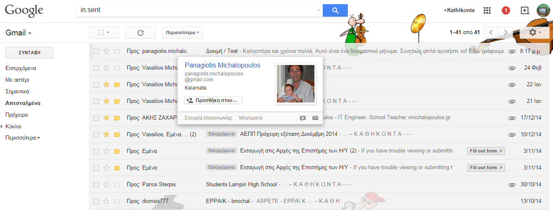
Task: Click the attachment paperclip on 24 Φεβ email
Action: coord(512,68)
